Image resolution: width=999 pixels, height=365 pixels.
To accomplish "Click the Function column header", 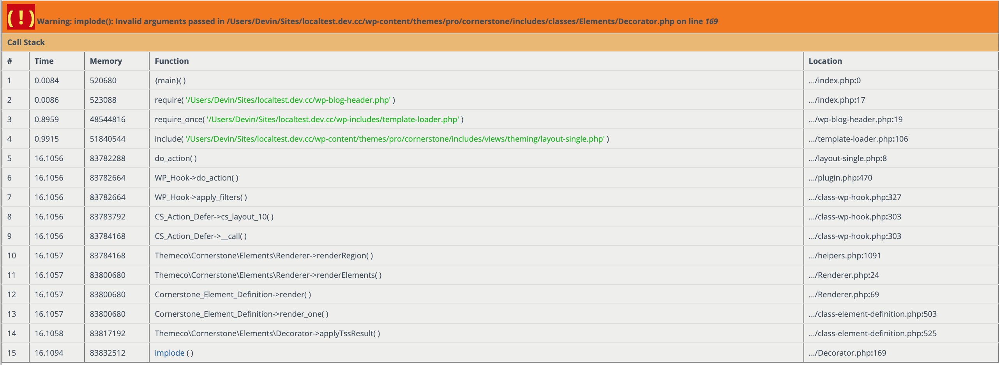I will (172, 61).
